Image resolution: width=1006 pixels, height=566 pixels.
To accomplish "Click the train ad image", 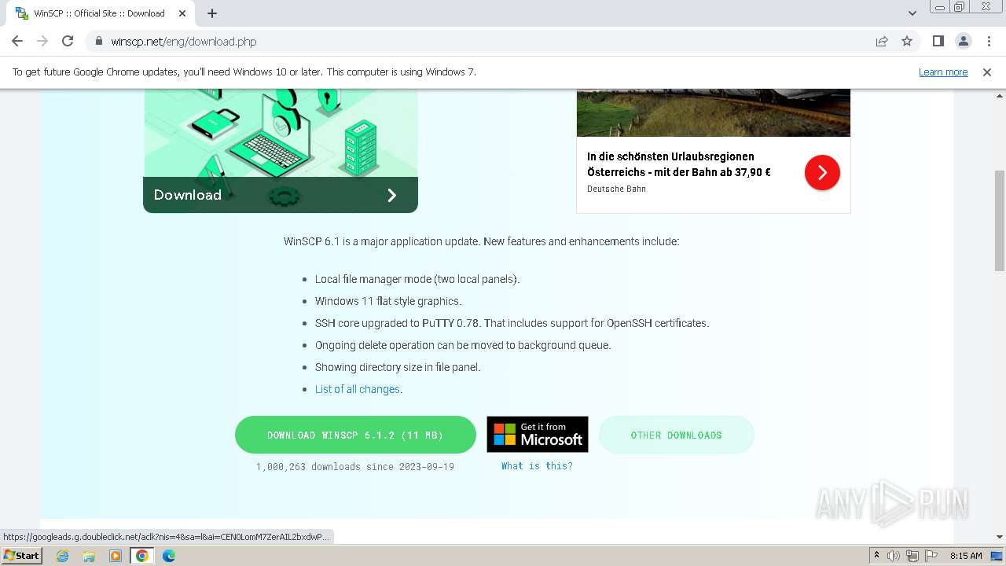I will [714, 113].
